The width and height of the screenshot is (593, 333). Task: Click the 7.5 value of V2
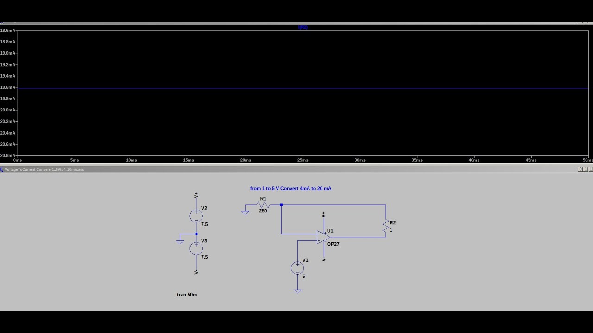(x=204, y=224)
